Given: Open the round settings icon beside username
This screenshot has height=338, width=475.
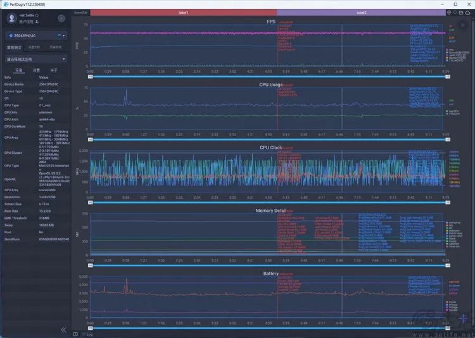Looking at the screenshot, I should [61, 18].
